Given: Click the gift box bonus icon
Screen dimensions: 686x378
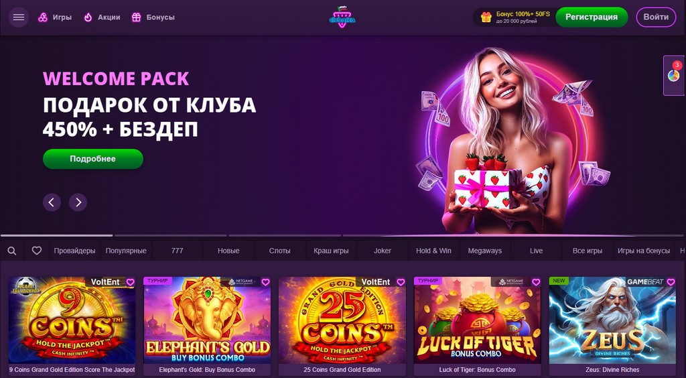Looking at the screenshot, I should pyautogui.click(x=486, y=17).
